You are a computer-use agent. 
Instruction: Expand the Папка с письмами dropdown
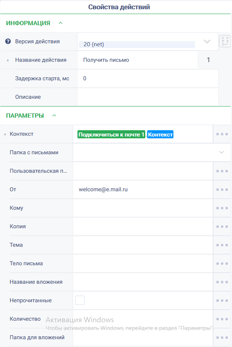click(152, 152)
